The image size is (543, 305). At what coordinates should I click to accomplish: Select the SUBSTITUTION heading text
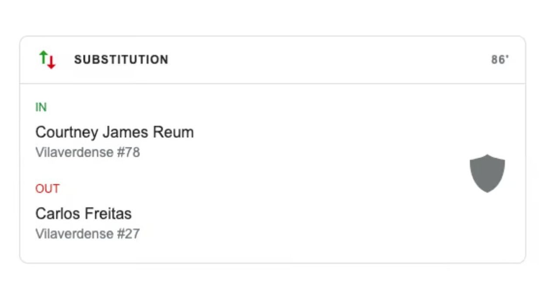pos(121,60)
